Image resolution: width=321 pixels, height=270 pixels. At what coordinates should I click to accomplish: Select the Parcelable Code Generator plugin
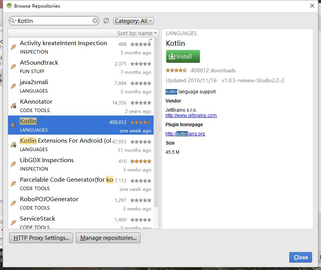[x=81, y=184]
